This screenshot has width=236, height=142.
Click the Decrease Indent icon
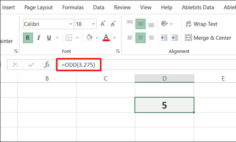164,38
